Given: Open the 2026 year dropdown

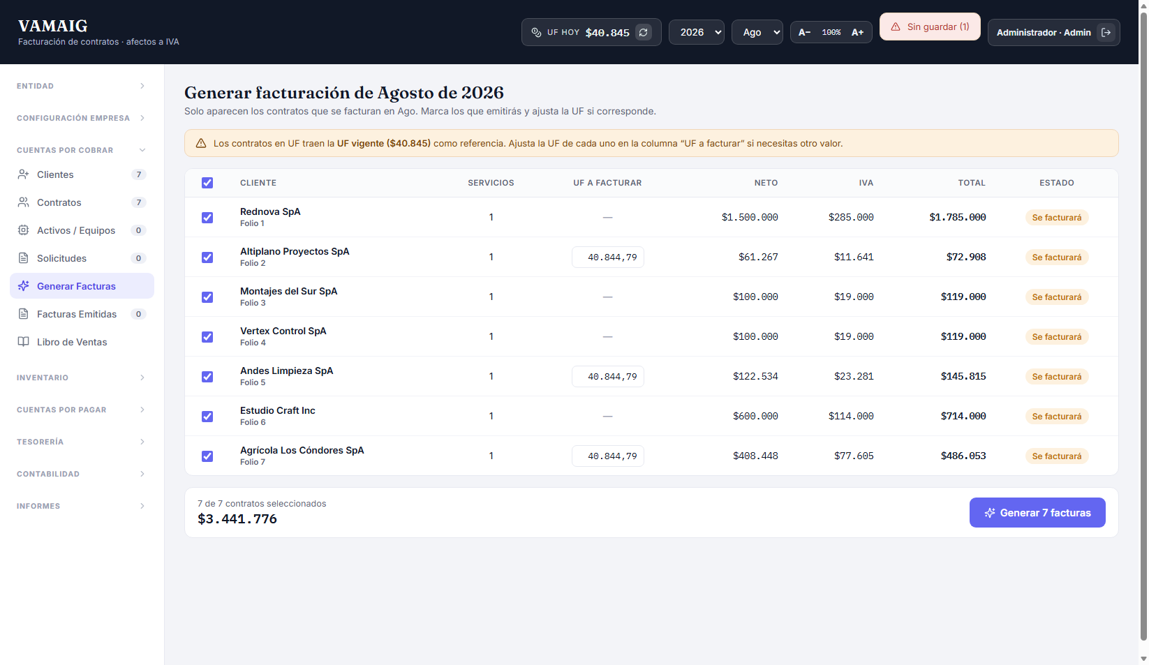Looking at the screenshot, I should 697,32.
